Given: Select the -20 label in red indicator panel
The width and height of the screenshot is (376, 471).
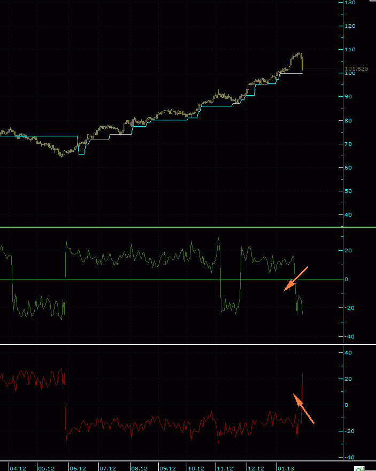Looking at the screenshot, I should pos(349,431).
